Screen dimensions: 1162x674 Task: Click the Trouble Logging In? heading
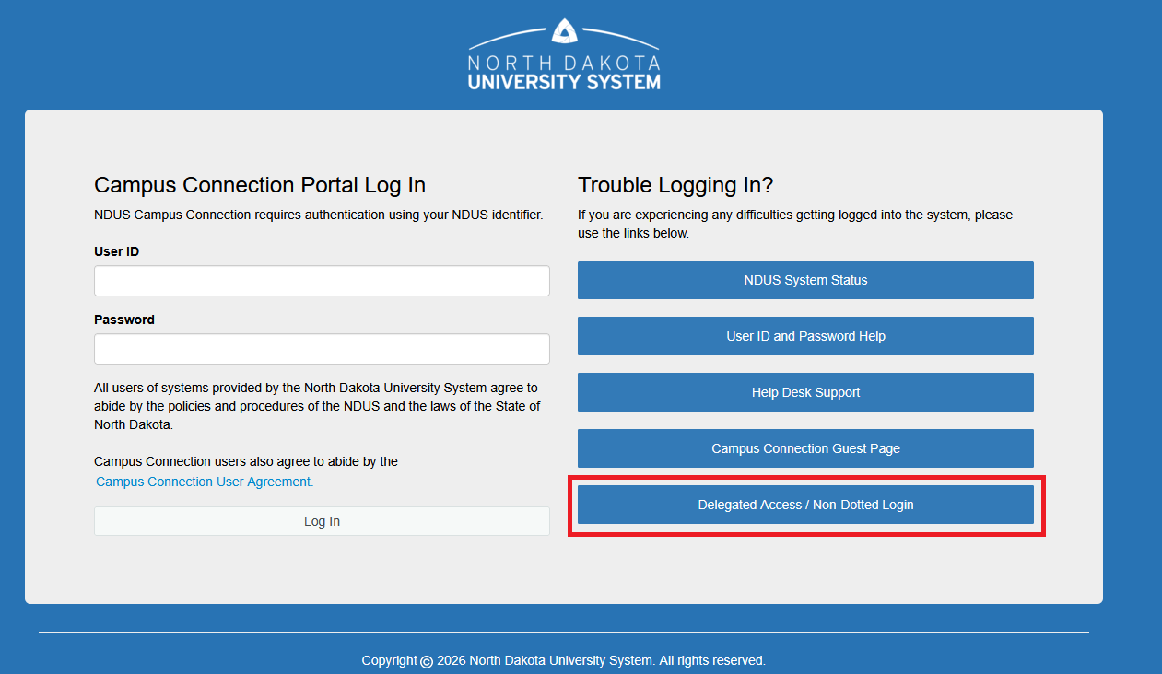tap(675, 185)
